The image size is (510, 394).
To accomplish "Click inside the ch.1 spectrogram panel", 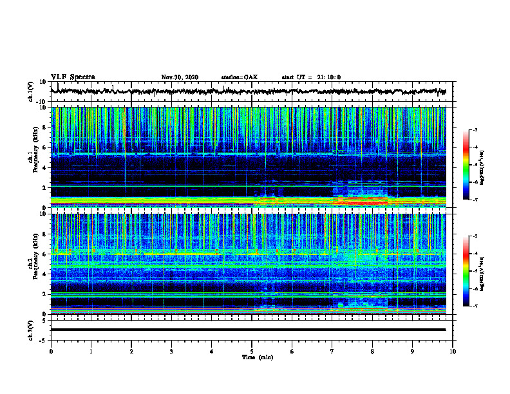I will tap(248, 157).
